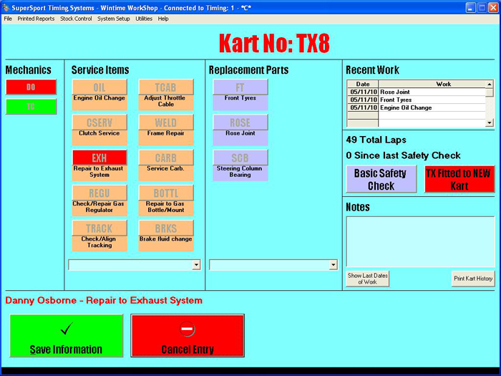
Task: Open the File menu
Action: 8,19
